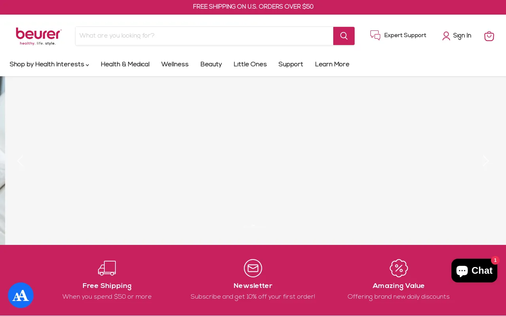Submit search using the magnifier icon
Image resolution: width=506 pixels, height=316 pixels.
pyautogui.click(x=344, y=36)
